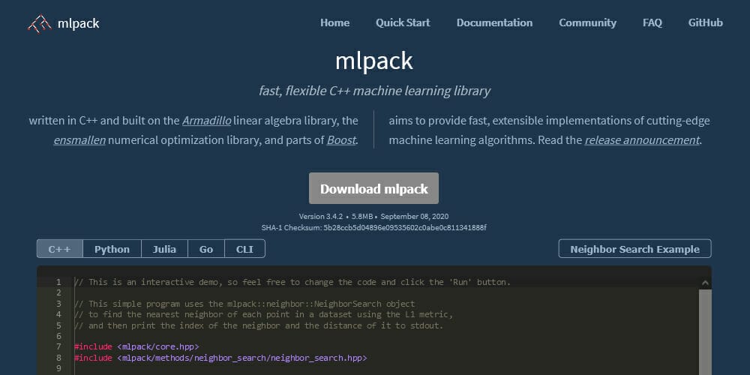Open the Documentation nav item
750x375 pixels.
coord(494,22)
